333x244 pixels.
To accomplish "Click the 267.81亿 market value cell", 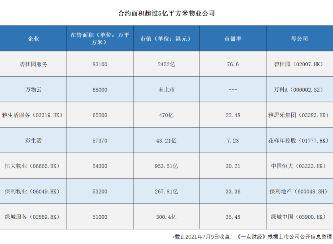I will coord(166,191).
